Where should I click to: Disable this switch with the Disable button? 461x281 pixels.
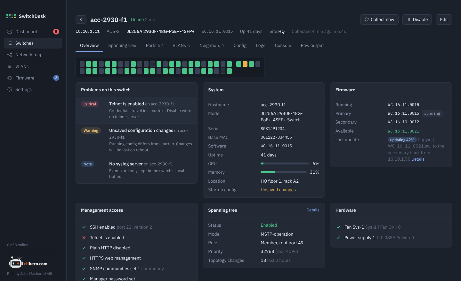click(x=417, y=19)
